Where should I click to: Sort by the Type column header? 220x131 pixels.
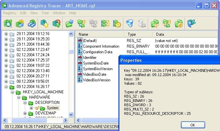[x=139, y=34]
